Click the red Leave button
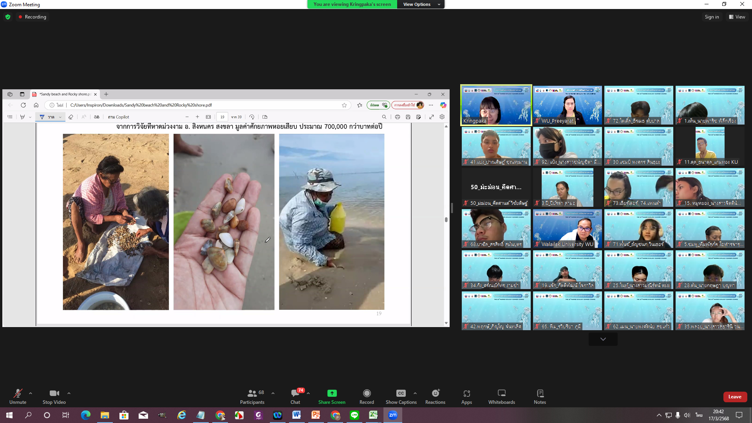 tap(735, 397)
